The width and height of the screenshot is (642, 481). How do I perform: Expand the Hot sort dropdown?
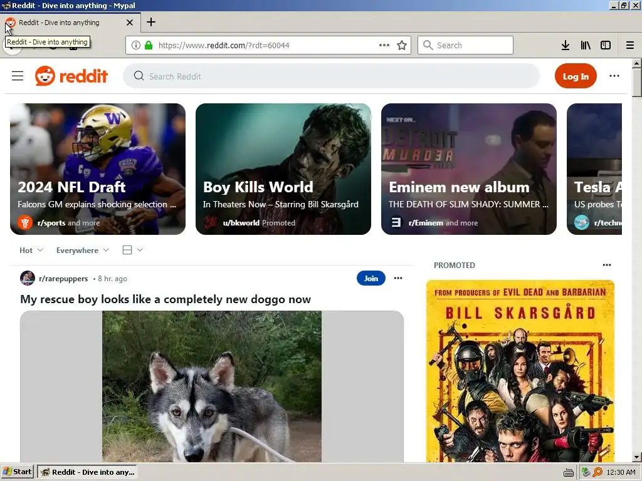(x=31, y=251)
